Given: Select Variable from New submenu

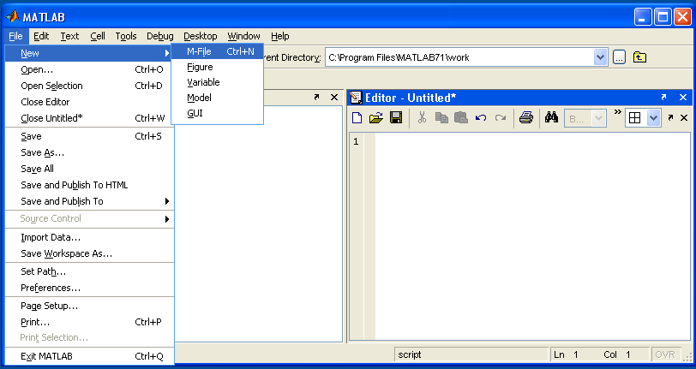Looking at the screenshot, I should click(x=218, y=82).
